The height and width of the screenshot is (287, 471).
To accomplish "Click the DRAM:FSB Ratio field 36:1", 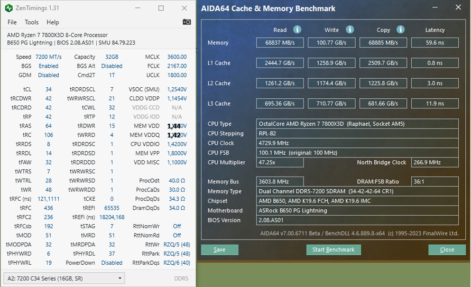I will 435,182.
